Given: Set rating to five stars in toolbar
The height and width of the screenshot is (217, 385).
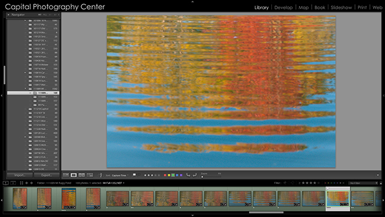Looking at the screenshot, I should coord(159,175).
